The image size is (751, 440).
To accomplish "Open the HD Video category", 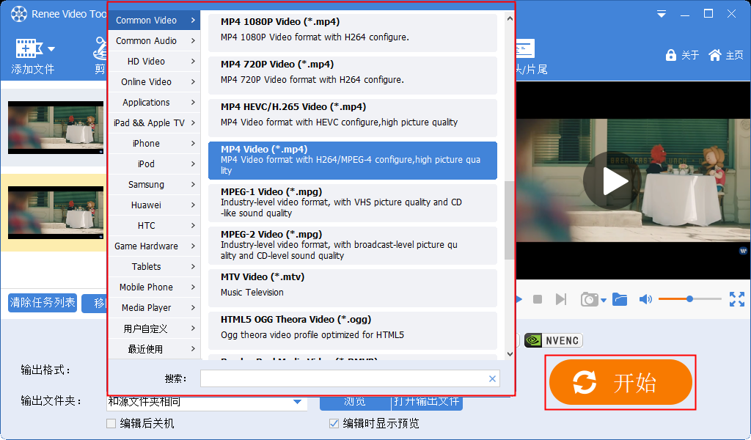I will pos(154,62).
